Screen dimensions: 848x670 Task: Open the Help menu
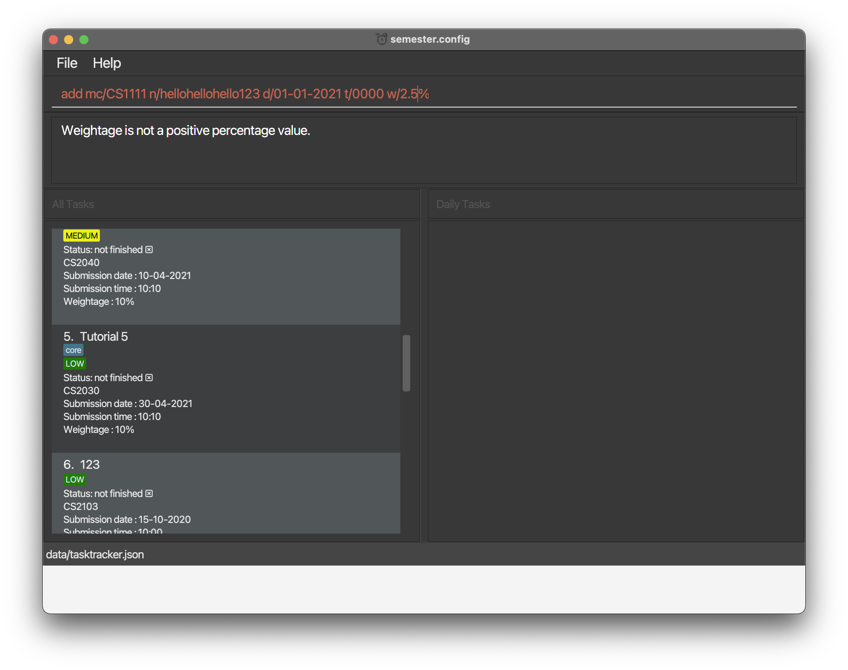107,63
